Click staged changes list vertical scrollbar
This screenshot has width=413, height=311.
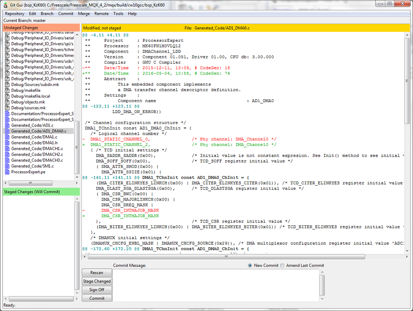coord(77,246)
